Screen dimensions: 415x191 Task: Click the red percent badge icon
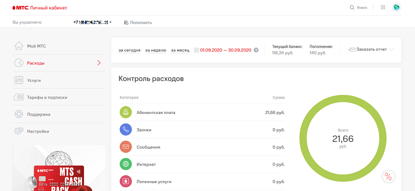point(388,176)
